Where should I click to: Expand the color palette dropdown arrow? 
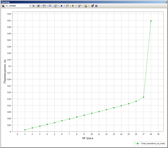[76, 6]
